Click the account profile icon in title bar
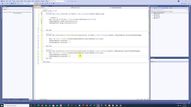 (x=178, y=1)
